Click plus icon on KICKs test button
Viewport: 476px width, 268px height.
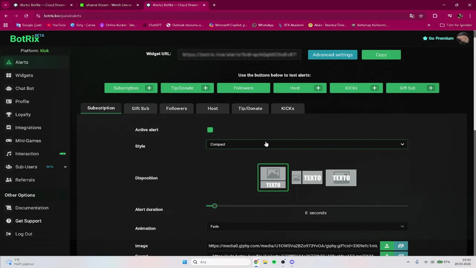(x=374, y=88)
